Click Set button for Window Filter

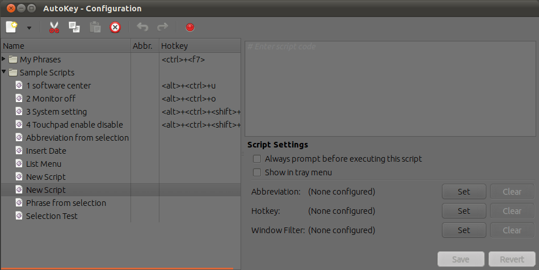click(464, 230)
